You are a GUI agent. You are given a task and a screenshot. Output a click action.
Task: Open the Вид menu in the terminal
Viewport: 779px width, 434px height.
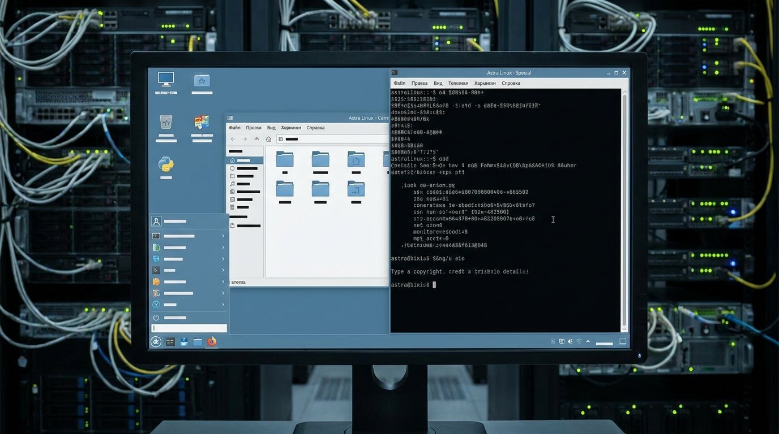[x=438, y=83]
